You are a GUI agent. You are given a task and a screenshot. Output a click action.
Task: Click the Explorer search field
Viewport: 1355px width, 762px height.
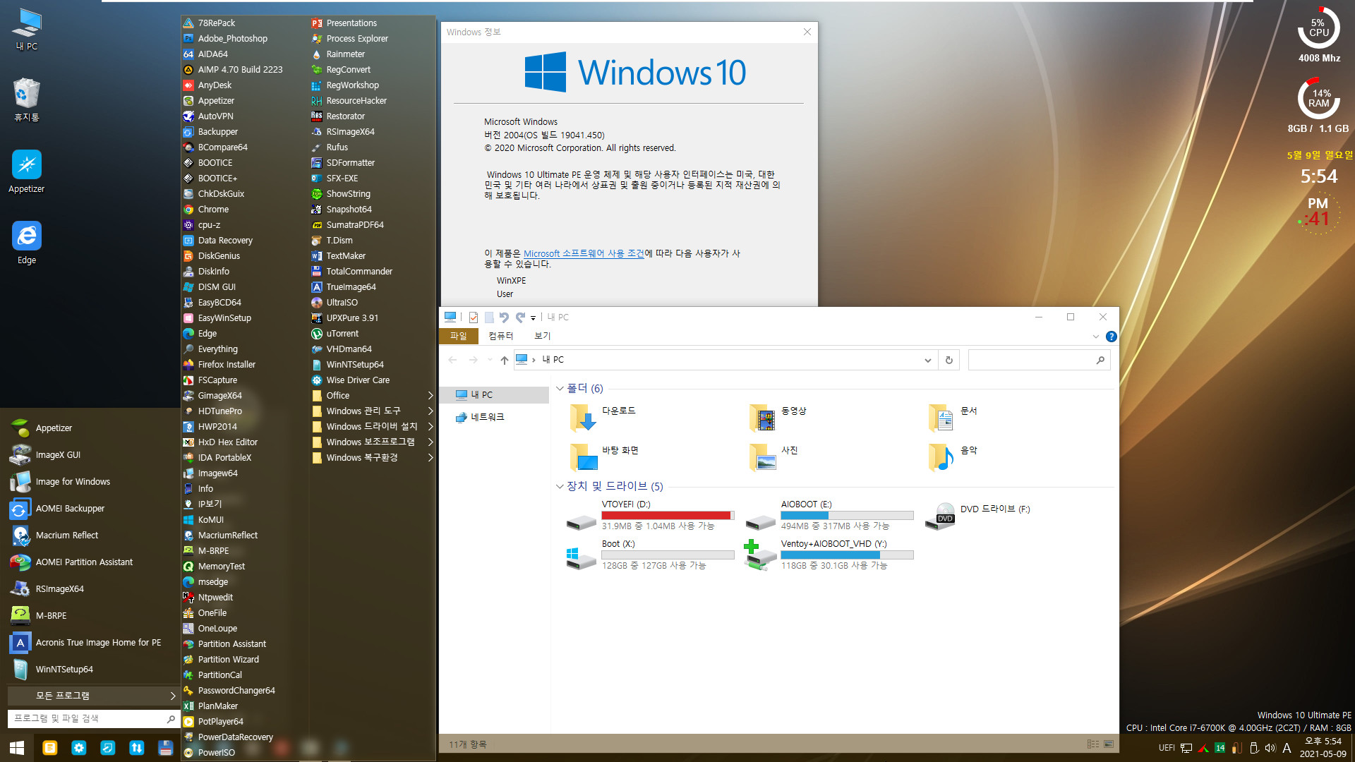(1039, 360)
